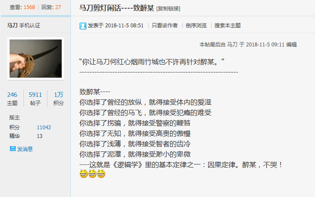
Task: Click the second grinning emoji
Action: [92, 174]
